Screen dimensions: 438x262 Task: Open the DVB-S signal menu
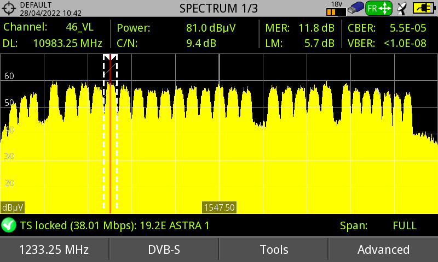pyautogui.click(x=164, y=249)
